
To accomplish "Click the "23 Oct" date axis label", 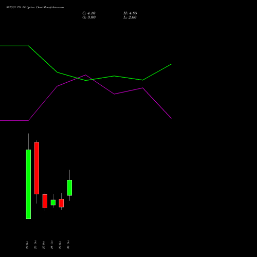I will (x=27, y=245).
